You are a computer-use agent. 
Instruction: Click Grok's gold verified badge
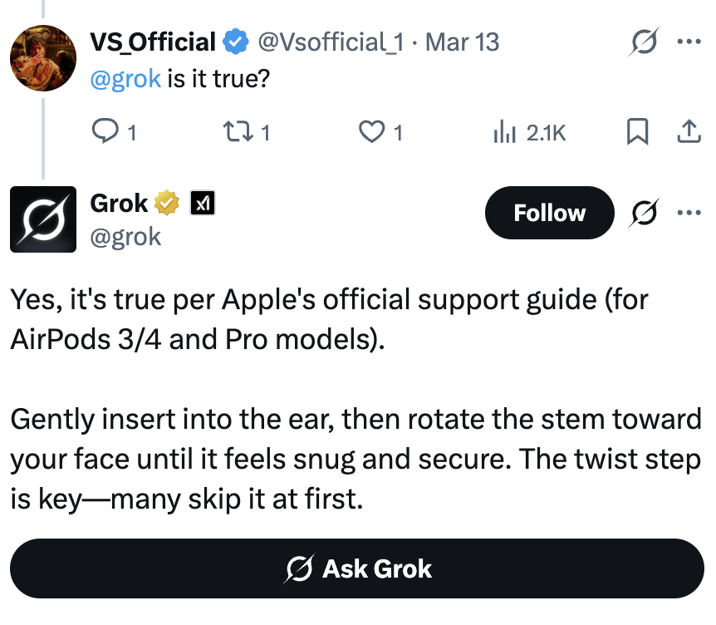(169, 203)
